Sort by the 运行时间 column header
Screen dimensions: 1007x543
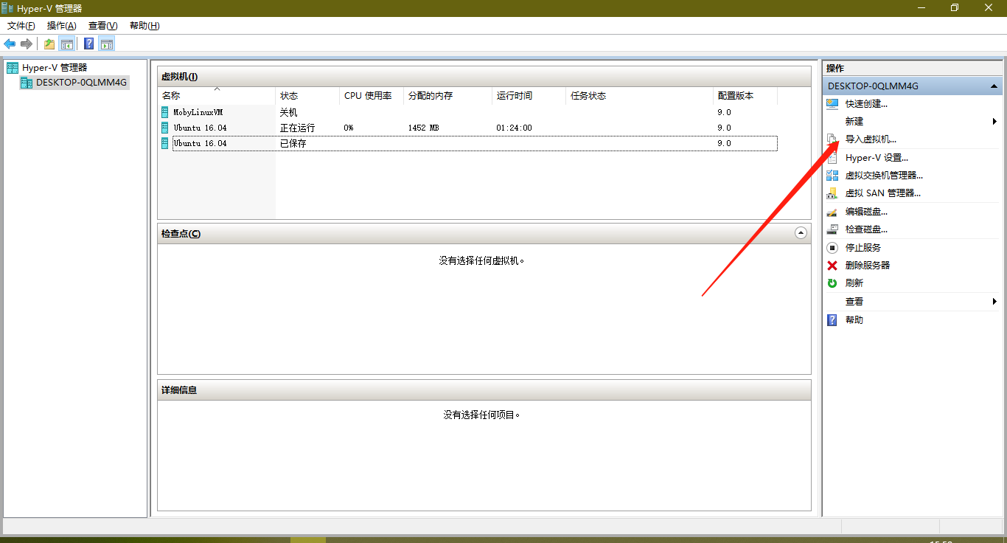click(529, 96)
